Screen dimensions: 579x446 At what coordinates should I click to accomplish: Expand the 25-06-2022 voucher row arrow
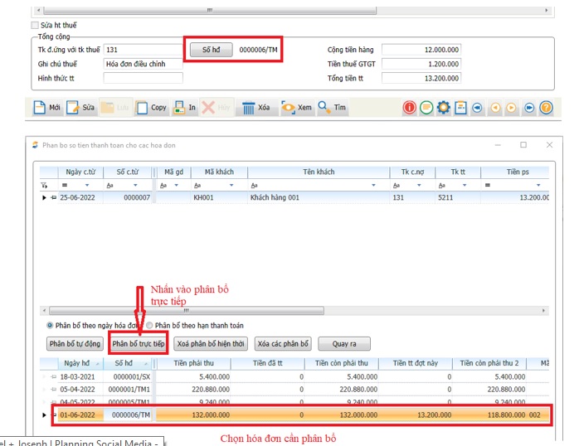point(44,198)
